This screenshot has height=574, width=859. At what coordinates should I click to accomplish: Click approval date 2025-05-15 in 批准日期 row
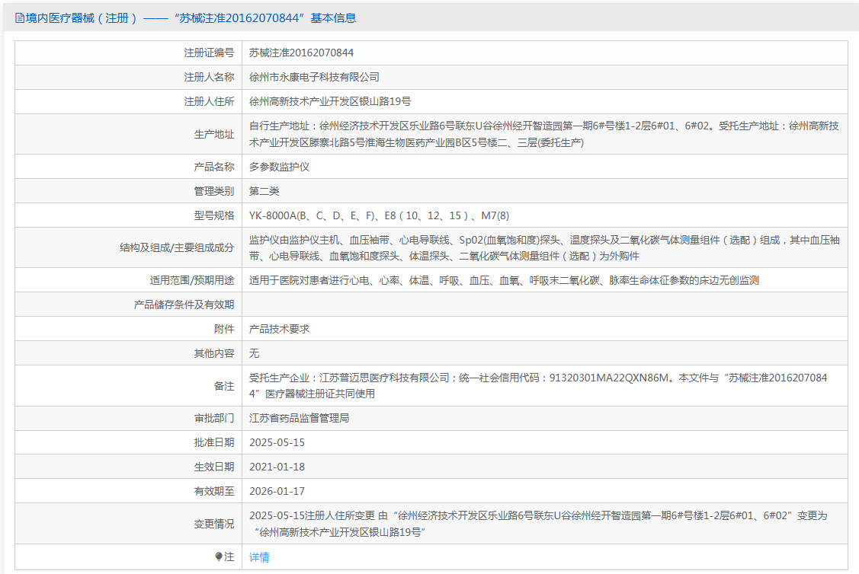coord(277,442)
